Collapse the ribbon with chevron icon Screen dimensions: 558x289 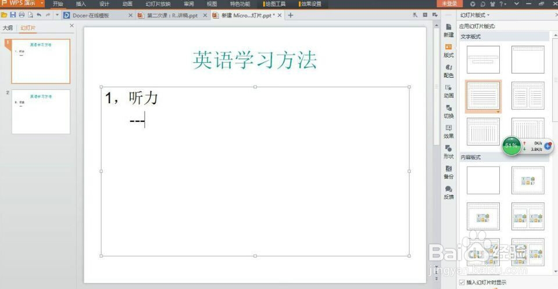pos(516,3)
